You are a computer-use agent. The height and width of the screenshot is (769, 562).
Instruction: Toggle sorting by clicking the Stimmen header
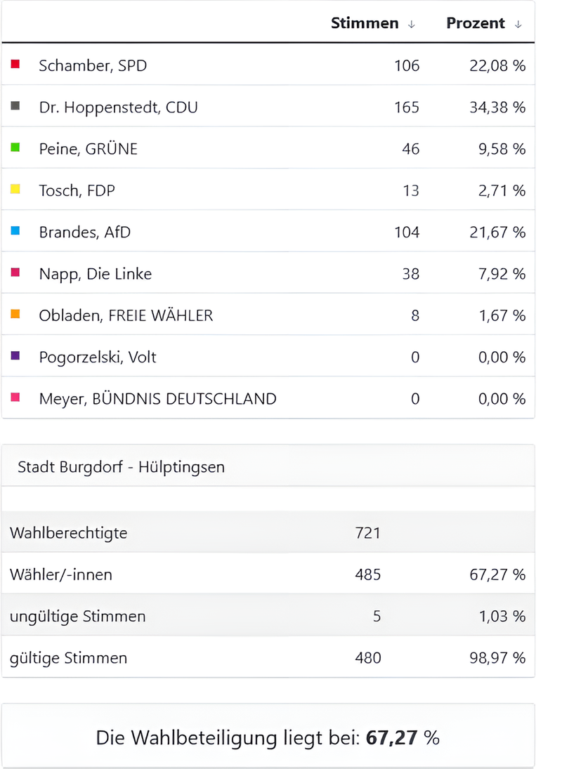click(x=365, y=23)
